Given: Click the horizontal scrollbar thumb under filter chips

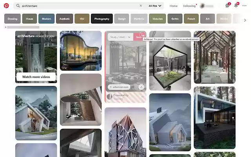Looking at the screenshot, I should (x=23, y=27).
